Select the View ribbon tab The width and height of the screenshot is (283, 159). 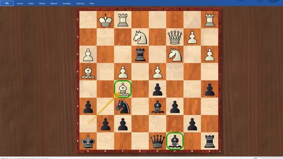tap(92, 4)
